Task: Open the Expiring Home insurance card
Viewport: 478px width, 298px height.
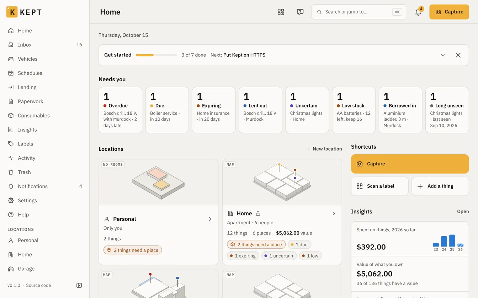Action: 214,110
